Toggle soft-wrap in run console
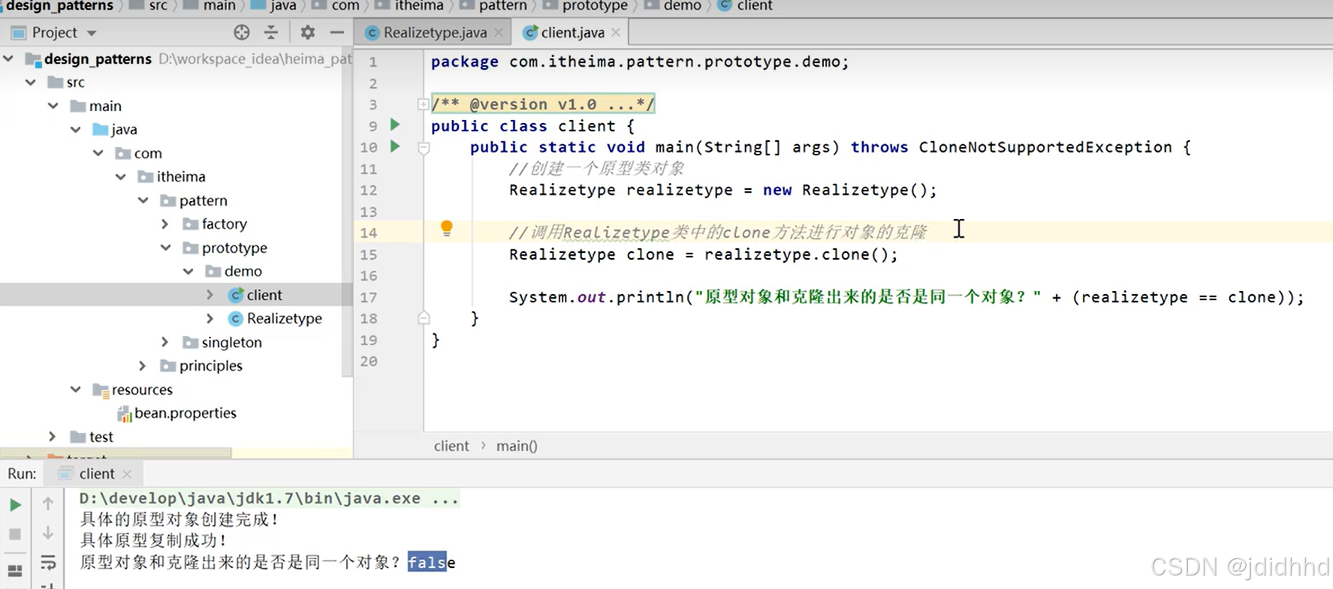 pos(48,562)
